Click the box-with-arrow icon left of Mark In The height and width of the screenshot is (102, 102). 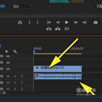(x=20, y=22)
